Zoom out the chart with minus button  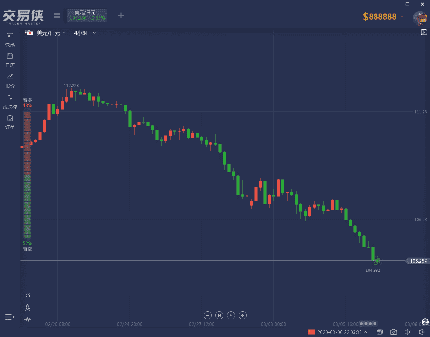[x=208, y=315]
